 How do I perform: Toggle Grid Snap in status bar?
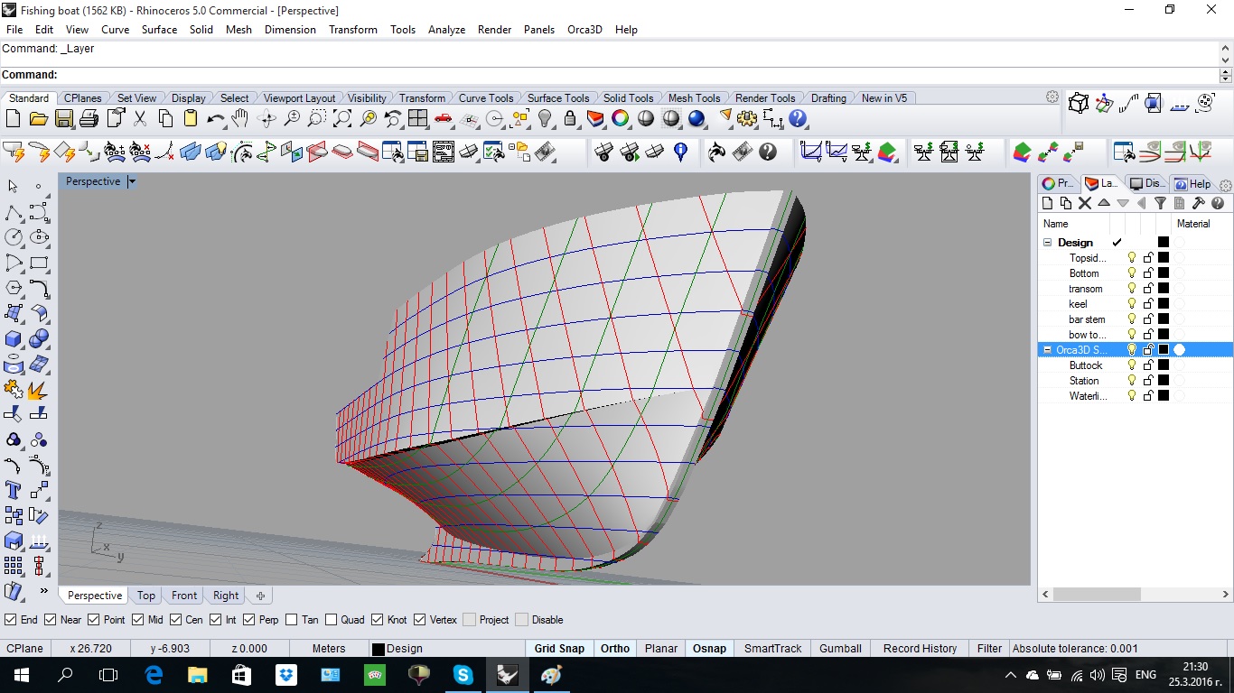pyautogui.click(x=559, y=648)
